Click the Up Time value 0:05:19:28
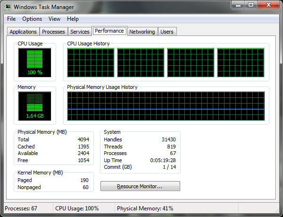Image resolution: width=283 pixels, height=217 pixels. click(x=163, y=160)
